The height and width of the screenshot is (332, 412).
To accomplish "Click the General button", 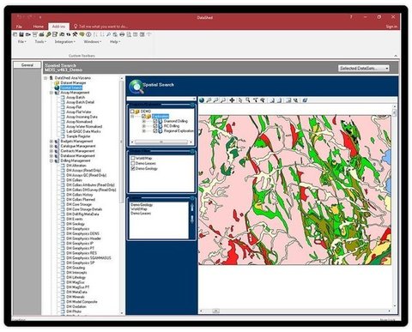I will click(x=27, y=65).
